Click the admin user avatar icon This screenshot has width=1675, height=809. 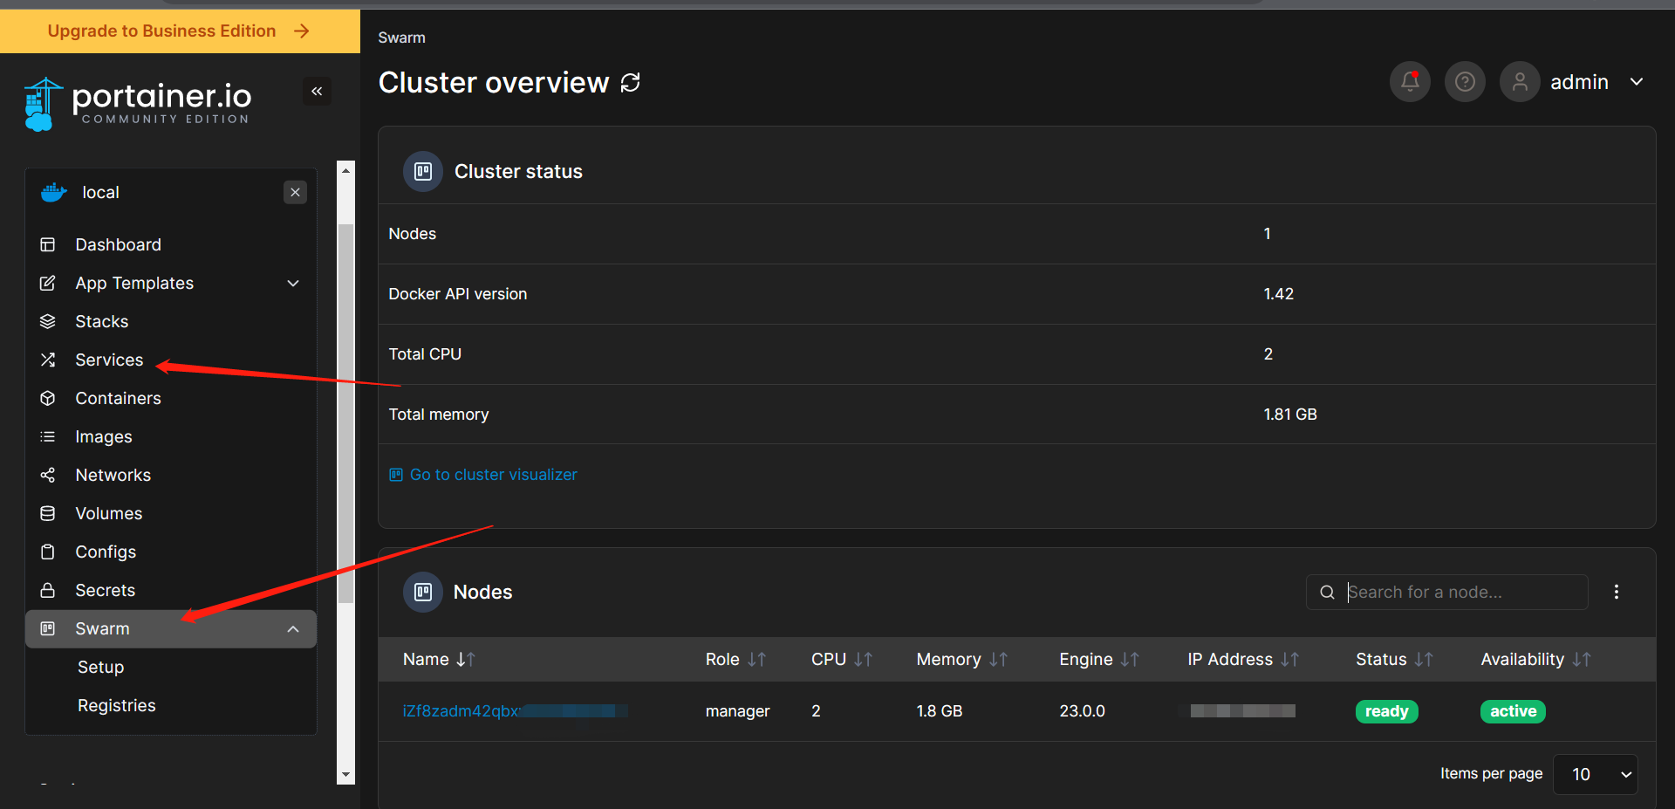tap(1520, 82)
